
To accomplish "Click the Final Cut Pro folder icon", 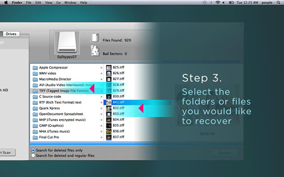I will [x=35, y=137].
